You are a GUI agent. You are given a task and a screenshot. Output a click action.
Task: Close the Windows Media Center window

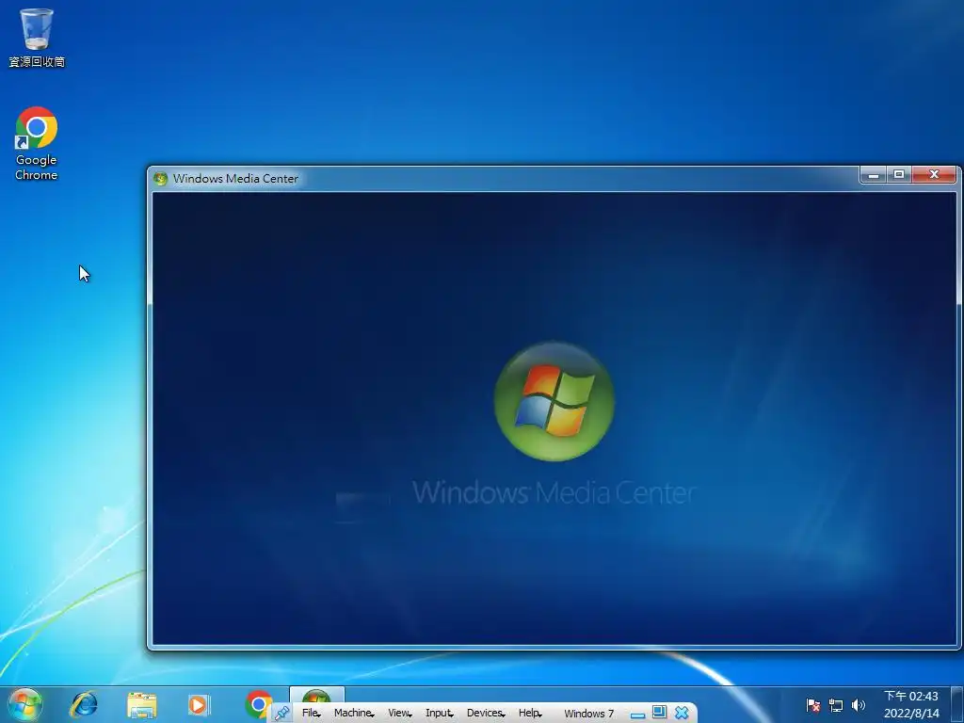934,175
